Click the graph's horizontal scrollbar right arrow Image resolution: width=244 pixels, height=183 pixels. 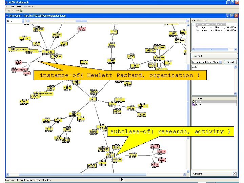pyautogui.click(x=185, y=175)
